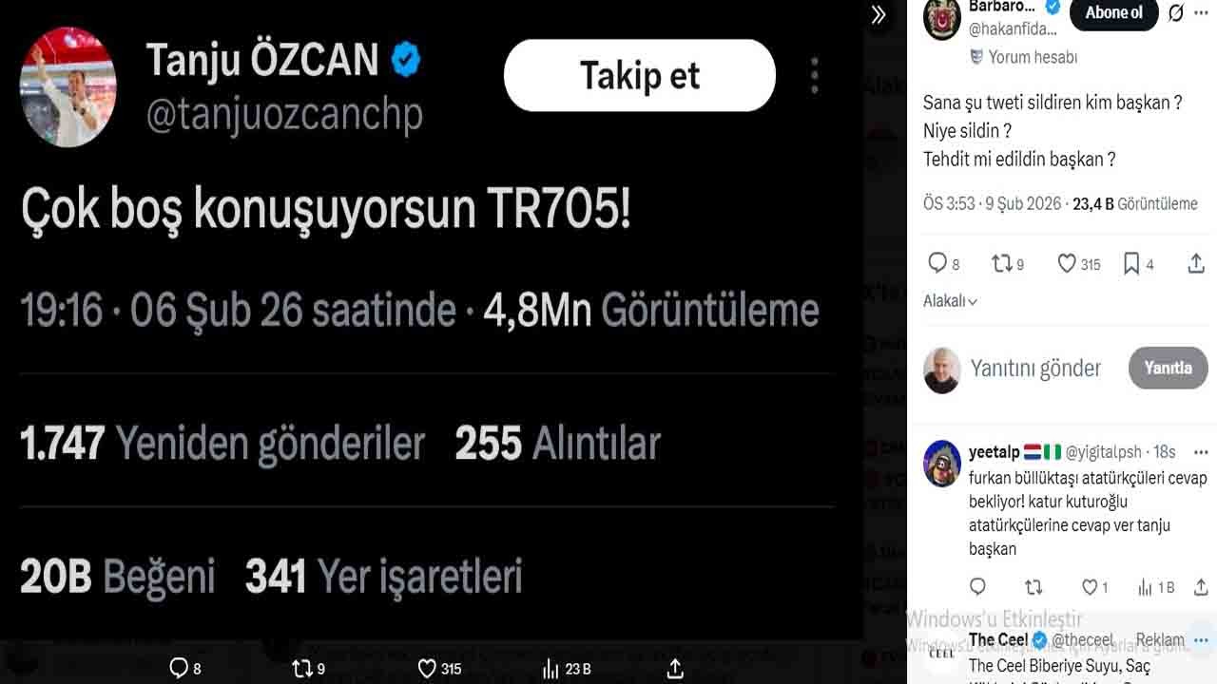Click the bottom bar share icon under the image
This screenshot has height=684, width=1217.
click(x=674, y=667)
